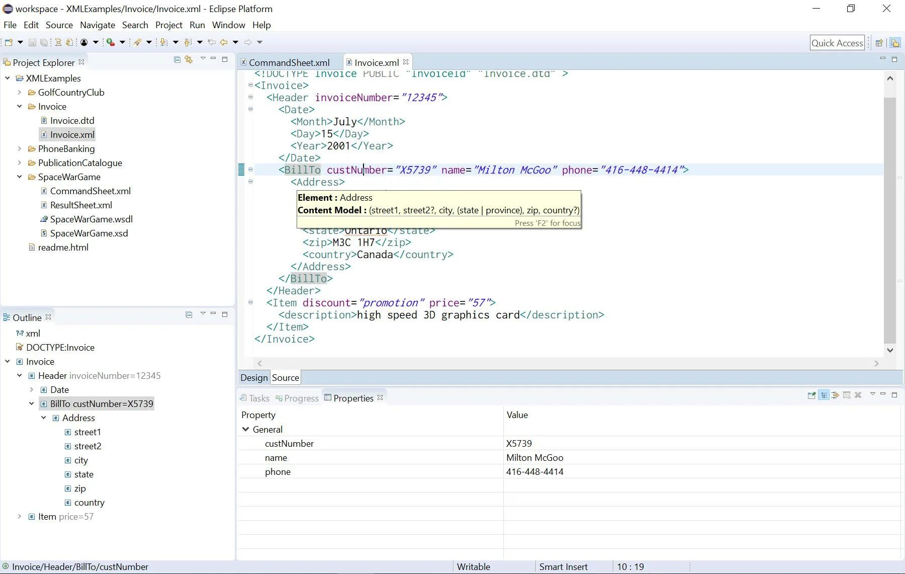
Task: Click the Open Perspective icon
Action: point(879,43)
